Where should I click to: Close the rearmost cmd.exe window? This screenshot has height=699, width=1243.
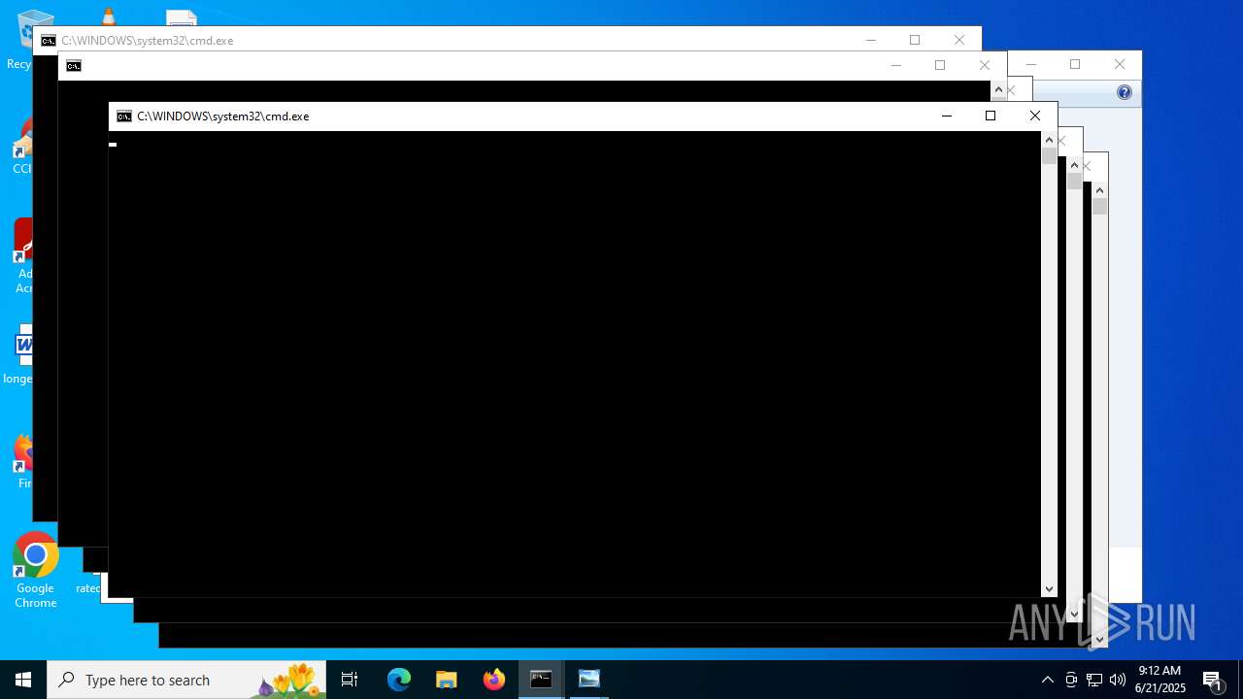coord(959,40)
